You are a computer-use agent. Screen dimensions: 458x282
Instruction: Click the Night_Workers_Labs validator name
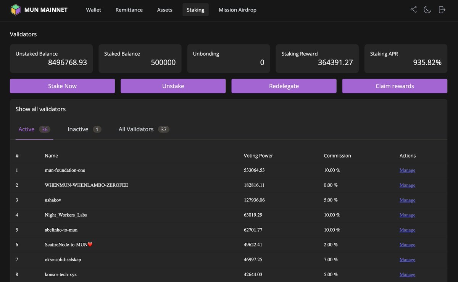pyautogui.click(x=66, y=215)
